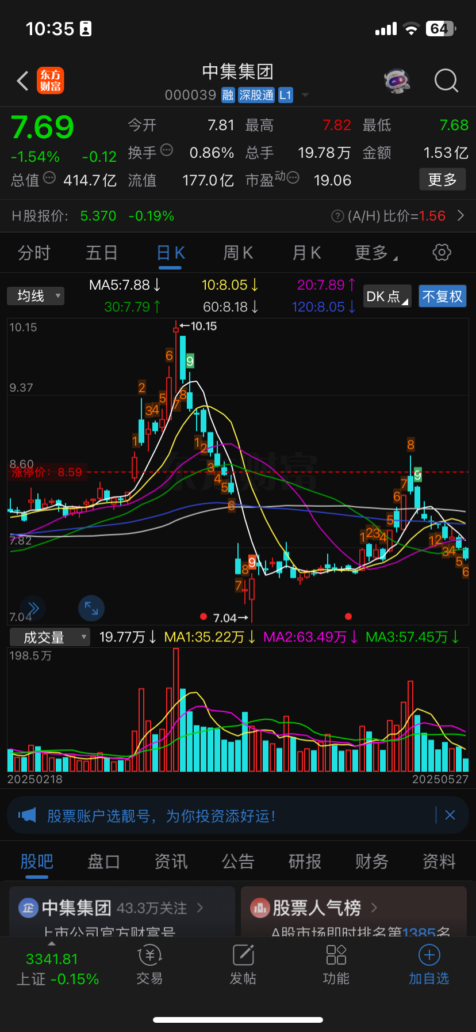The height and width of the screenshot is (1032, 476).
Task: Tap the current price 7.69
Action: (x=43, y=127)
